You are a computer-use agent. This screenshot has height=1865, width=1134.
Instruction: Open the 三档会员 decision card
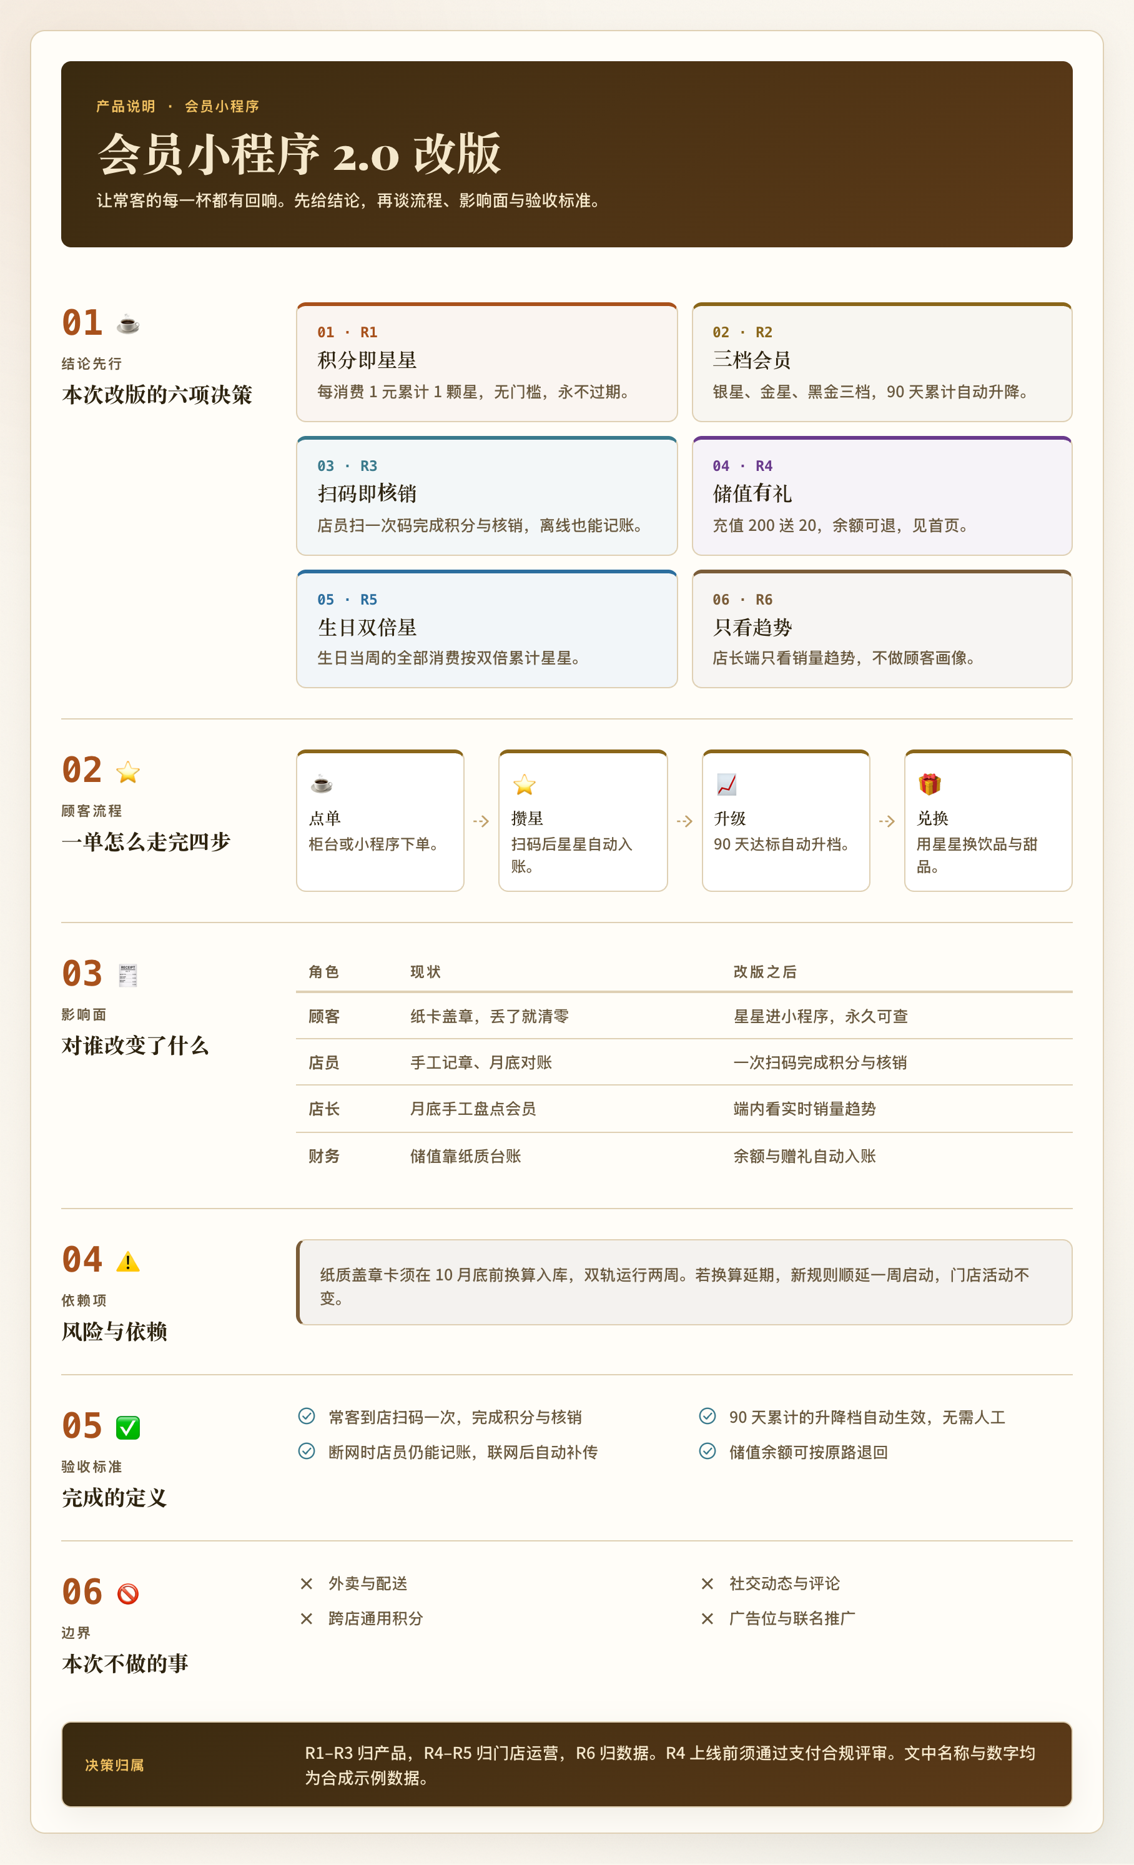tap(882, 362)
